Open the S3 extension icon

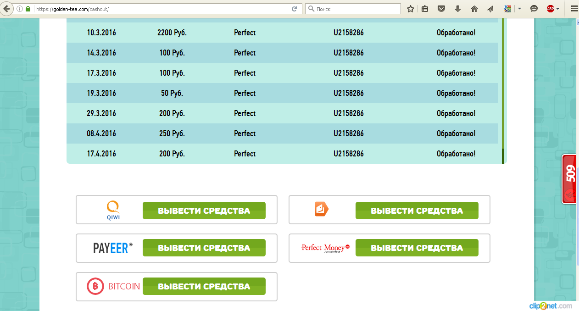point(507,9)
